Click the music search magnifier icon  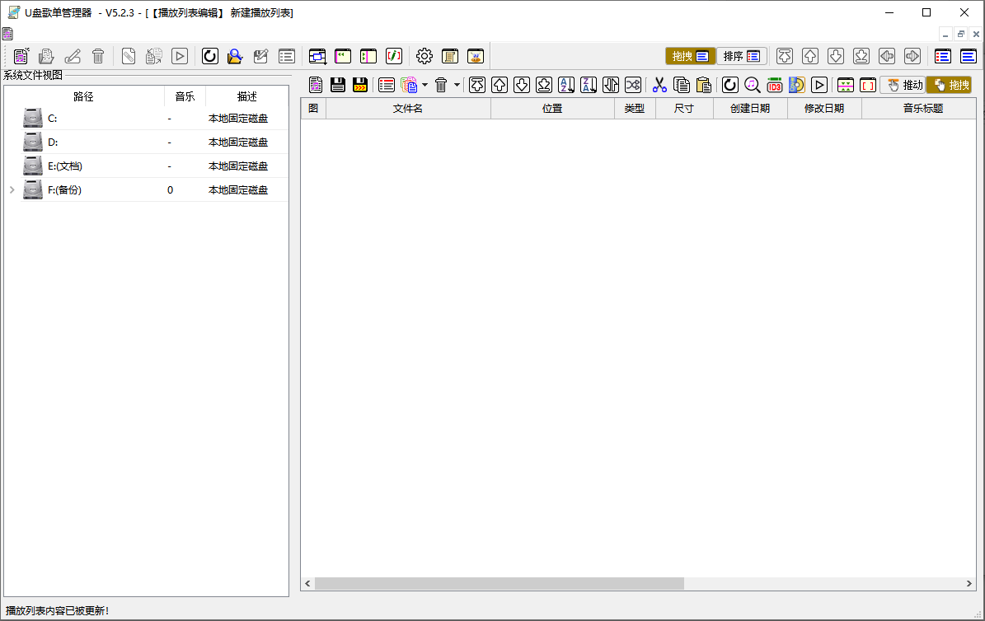[753, 85]
